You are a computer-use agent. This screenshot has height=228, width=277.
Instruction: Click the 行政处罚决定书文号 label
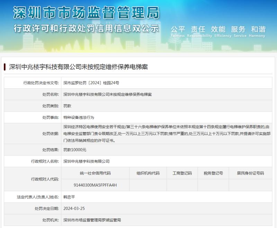tap(41, 83)
